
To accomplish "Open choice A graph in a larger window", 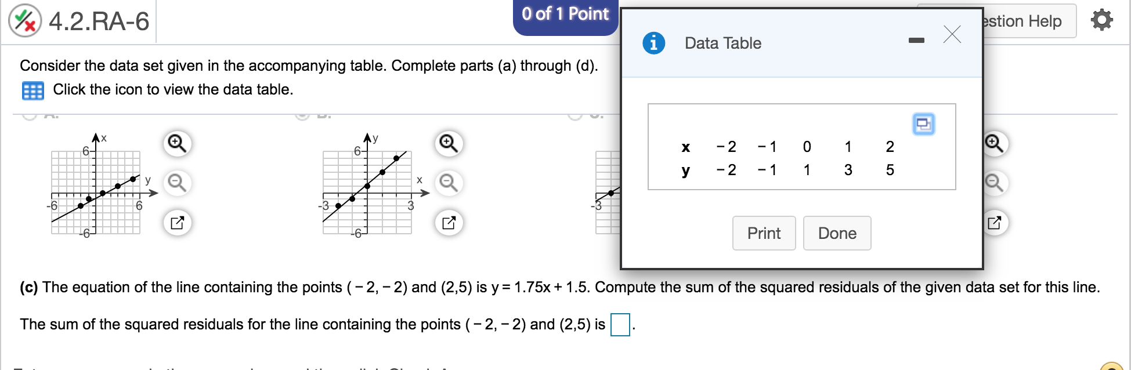I will (177, 222).
